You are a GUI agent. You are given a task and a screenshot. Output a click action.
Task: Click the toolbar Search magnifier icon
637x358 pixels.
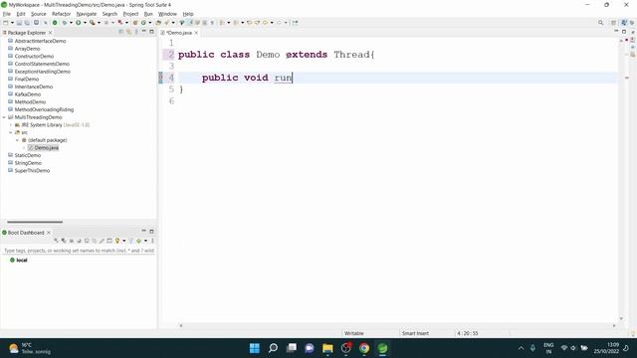click(x=600, y=23)
